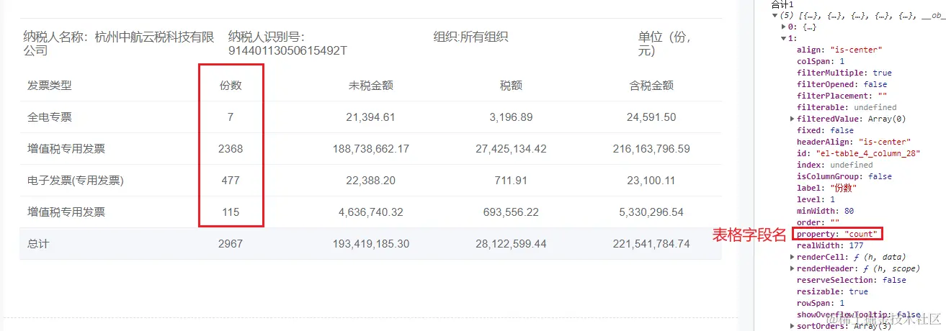The width and height of the screenshot is (946, 331).
Task: Select the label "份数" property line
Action: [x=826, y=188]
